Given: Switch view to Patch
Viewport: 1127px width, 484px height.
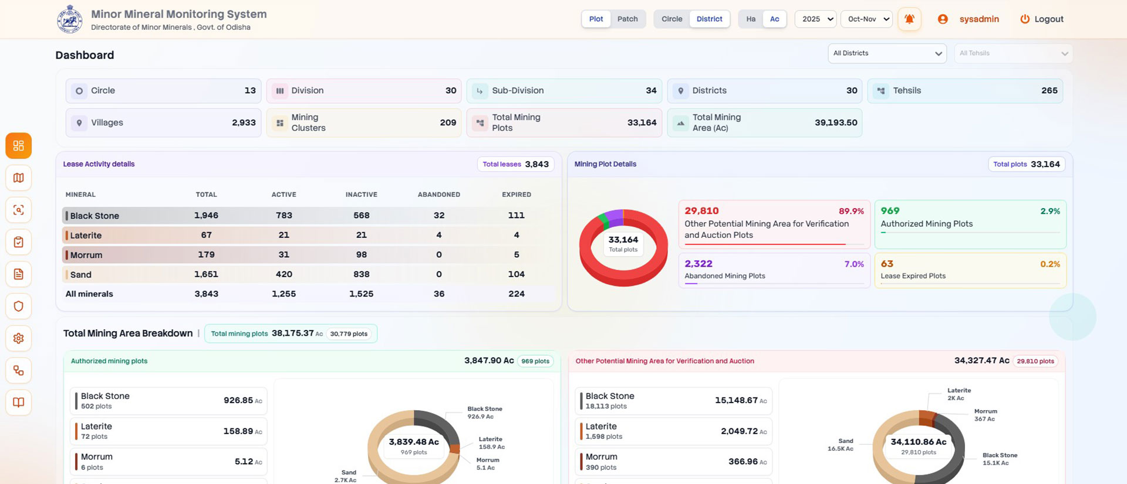Looking at the screenshot, I should click(x=627, y=19).
